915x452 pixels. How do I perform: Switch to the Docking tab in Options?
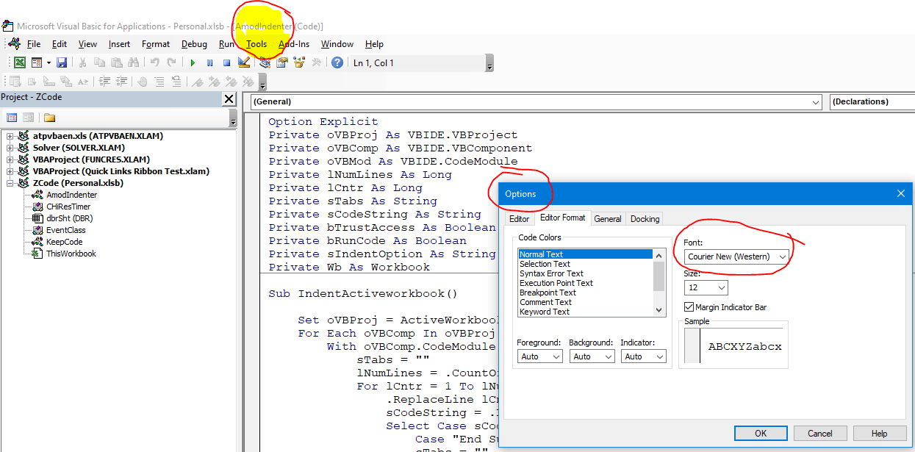point(645,218)
